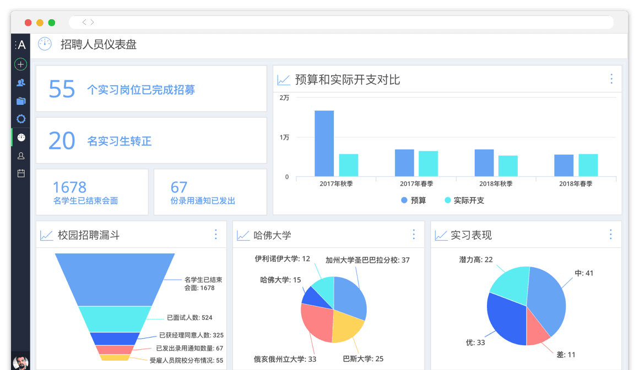639x370 pixels.
Task: Click the browser address bar
Action: [x=342, y=23]
